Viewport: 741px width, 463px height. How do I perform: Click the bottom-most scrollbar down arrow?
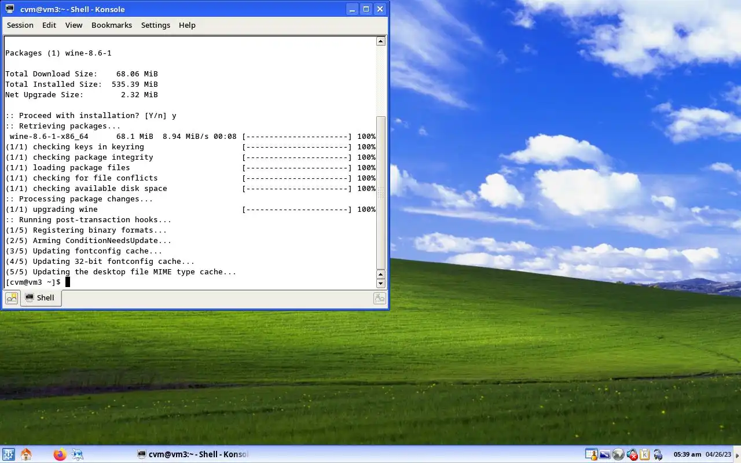pyautogui.click(x=381, y=284)
